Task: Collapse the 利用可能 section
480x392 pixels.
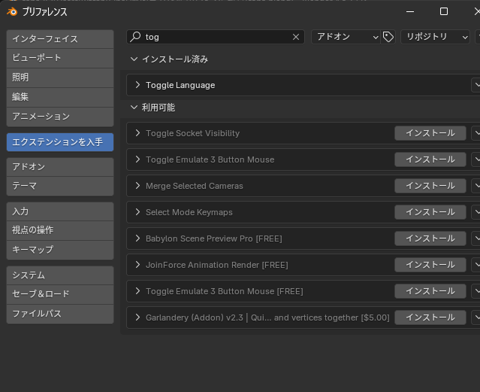Action: [x=134, y=108]
